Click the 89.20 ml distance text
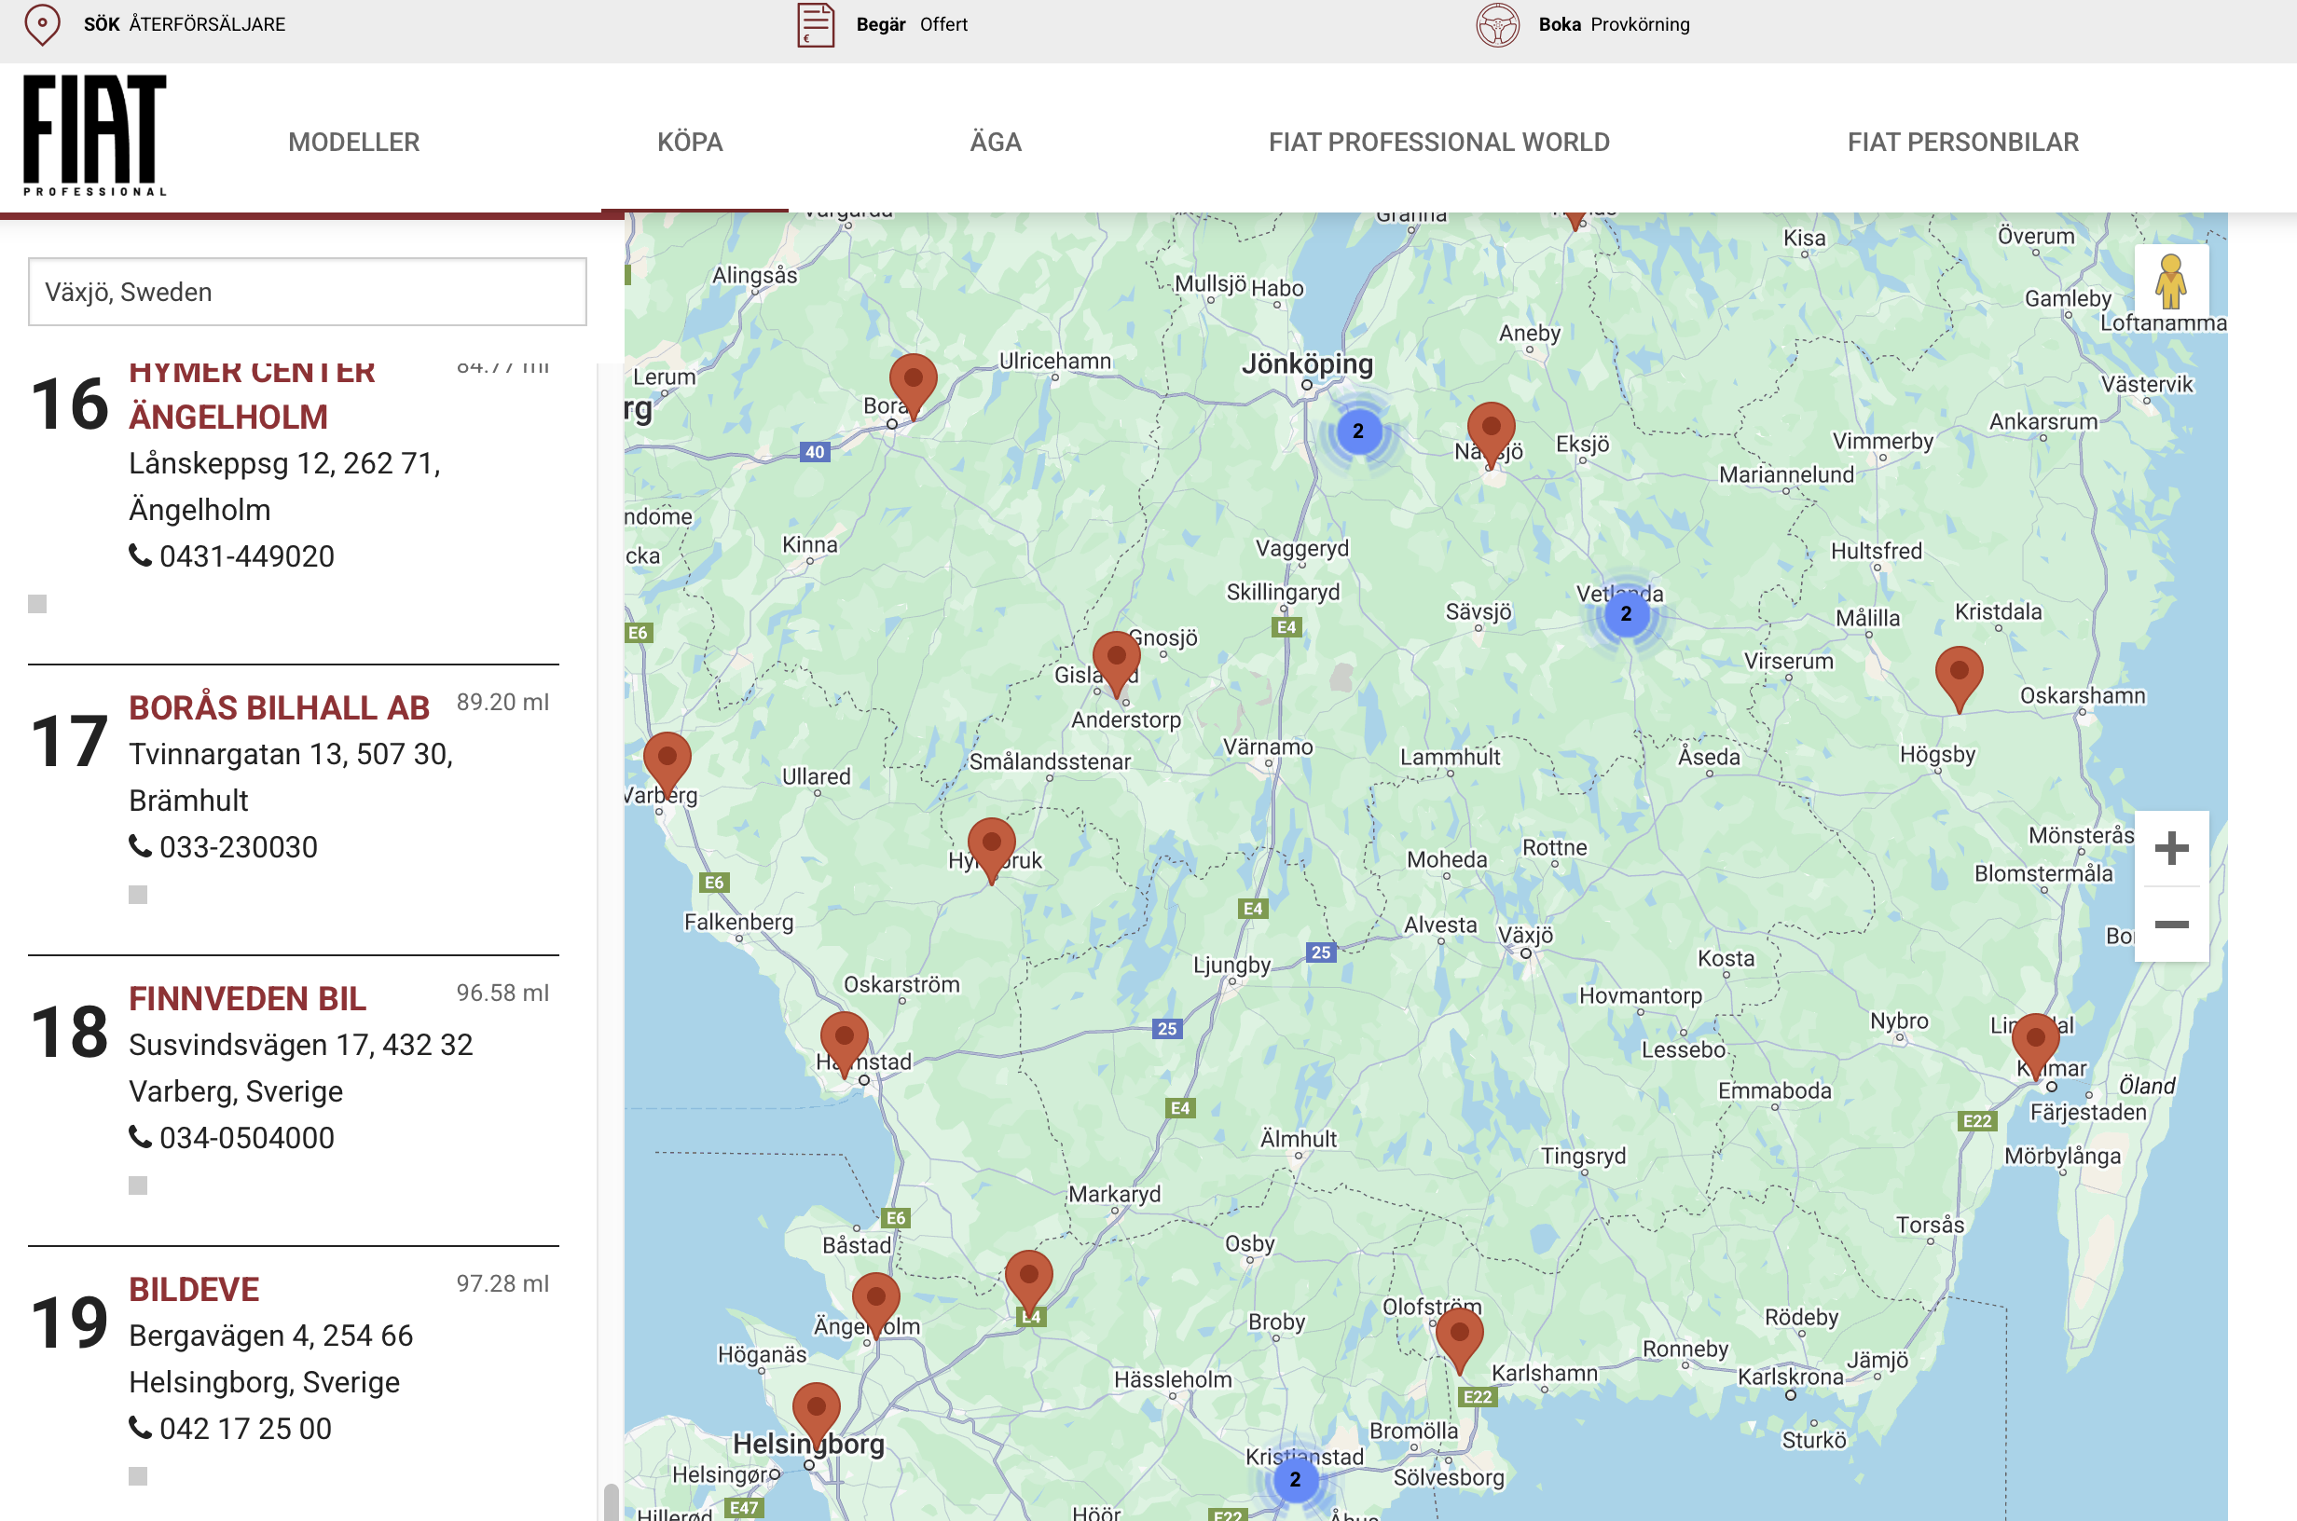Screen dimensions: 2297x1521 click(x=502, y=703)
